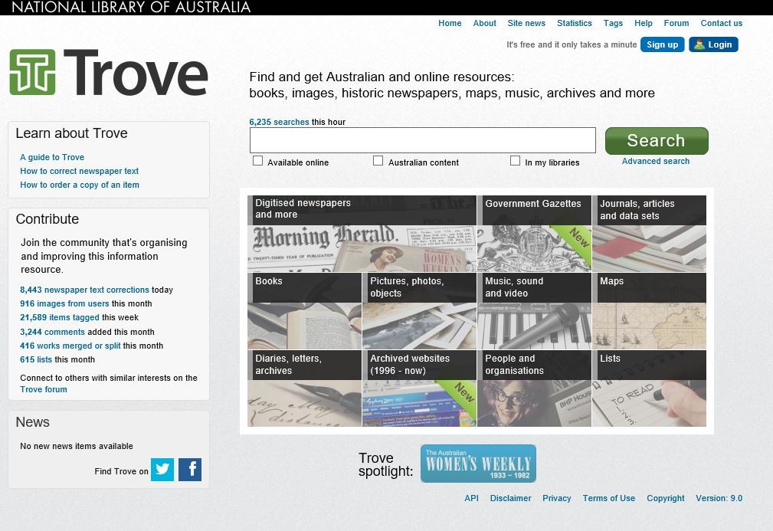773x531 pixels.
Task: Browse the Books category tile
Action: 305,311
